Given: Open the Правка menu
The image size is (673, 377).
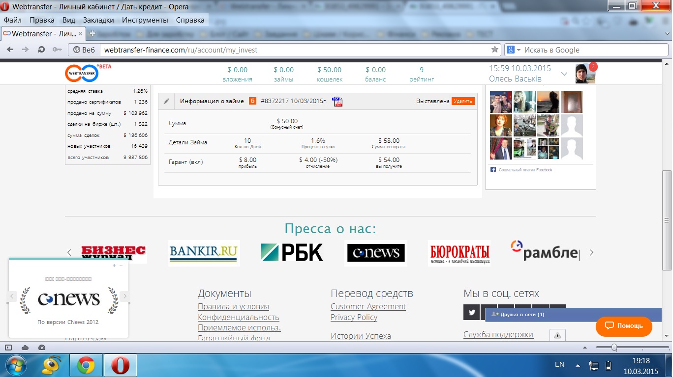Looking at the screenshot, I should 42,20.
